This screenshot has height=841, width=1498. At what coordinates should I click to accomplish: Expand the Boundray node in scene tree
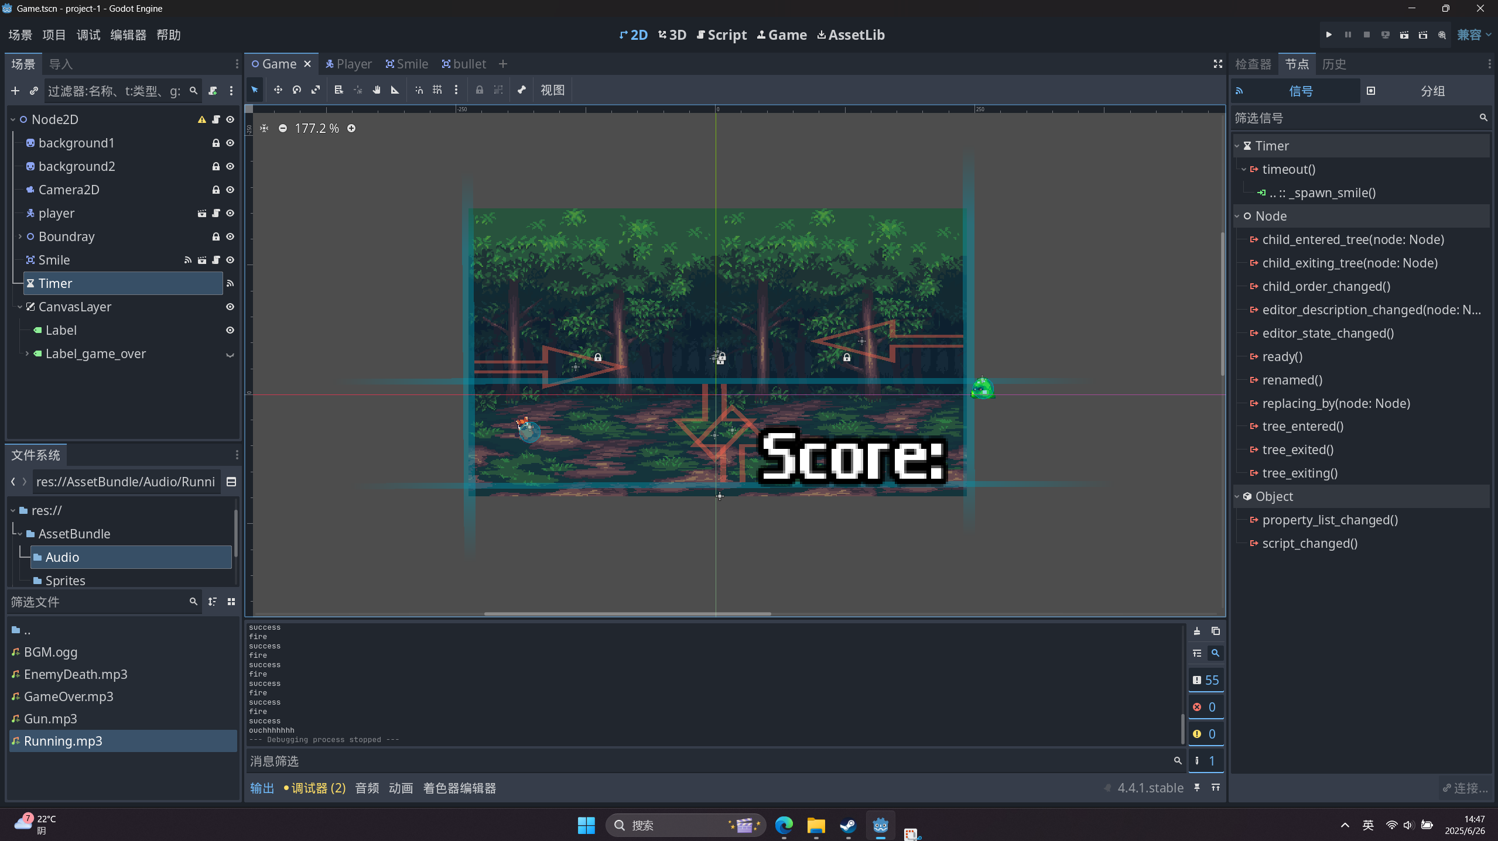tap(20, 236)
